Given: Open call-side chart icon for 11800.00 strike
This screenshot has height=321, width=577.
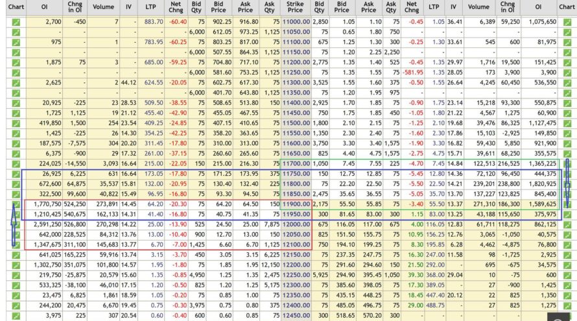Looking at the screenshot, I should coord(16,184).
